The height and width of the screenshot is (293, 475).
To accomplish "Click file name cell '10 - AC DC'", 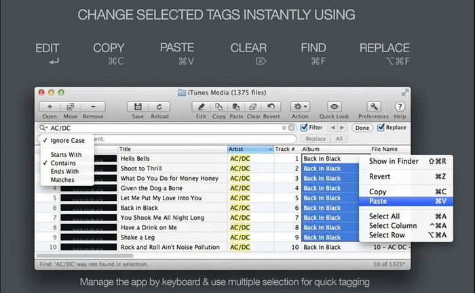I will pos(390,247).
